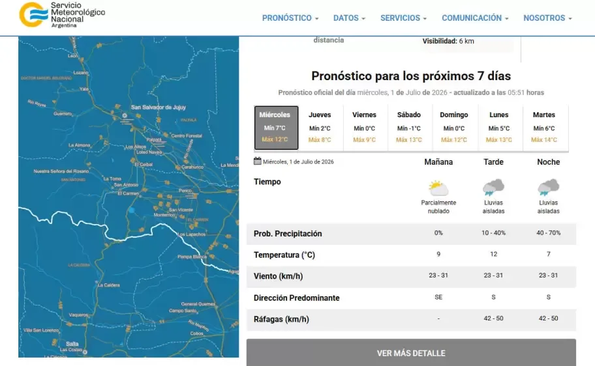
Task: Click the Noche column header
Action: tap(548, 162)
